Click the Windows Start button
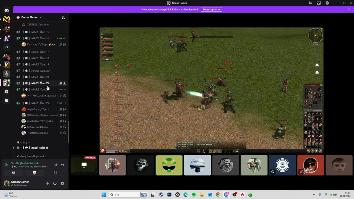 click(104, 195)
